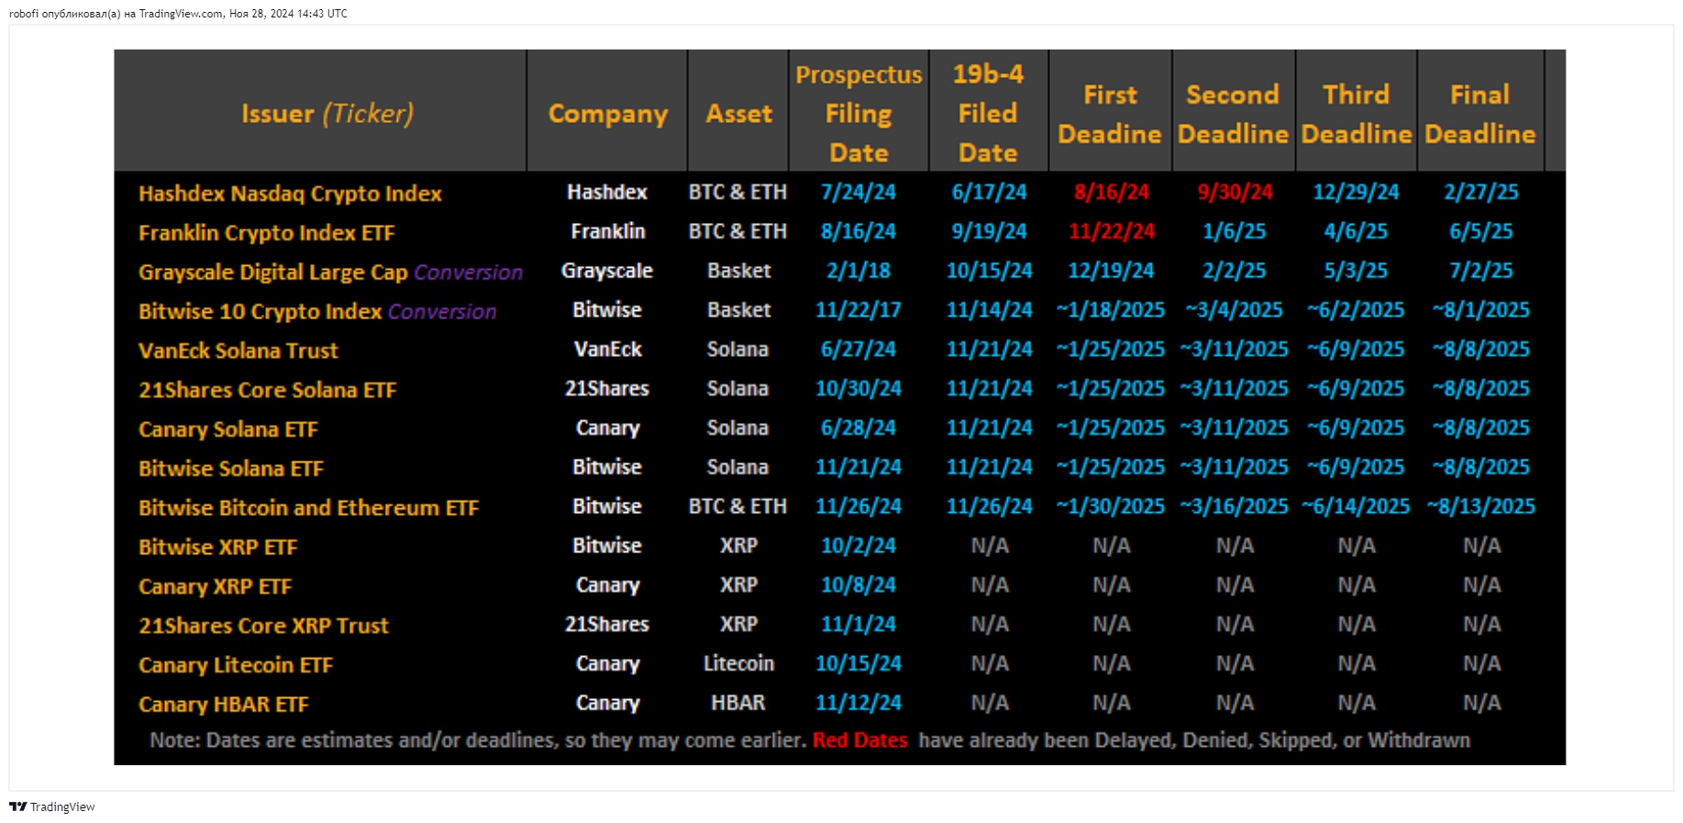Click the HBAR asset cell
Screen dimensions: 1683x823
tap(738, 703)
